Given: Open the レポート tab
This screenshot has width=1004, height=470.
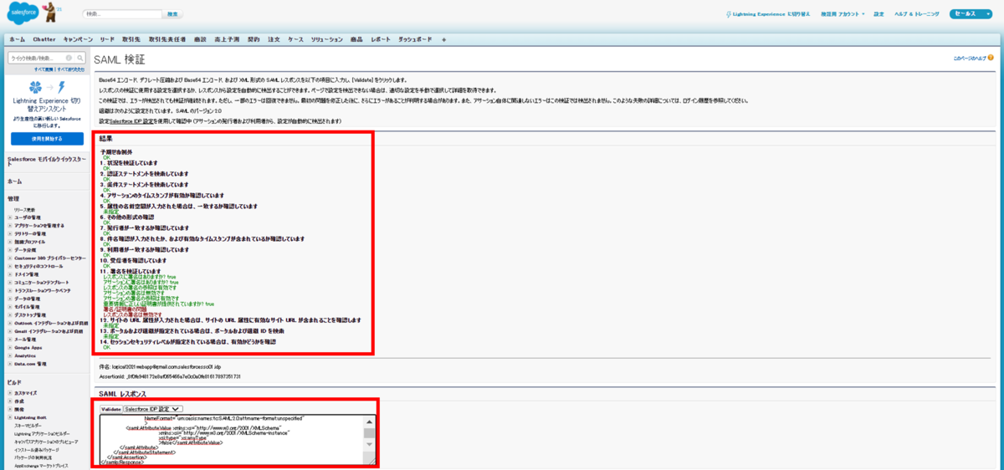Looking at the screenshot, I should click(380, 39).
